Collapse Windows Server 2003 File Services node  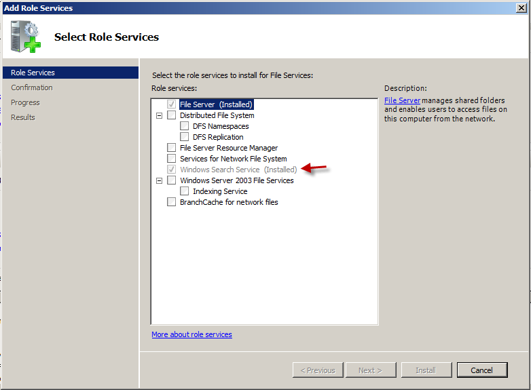[160, 180]
